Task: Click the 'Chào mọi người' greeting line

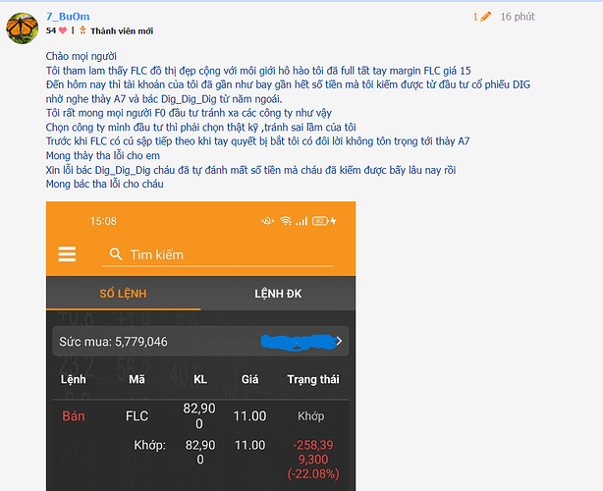Action: point(82,56)
